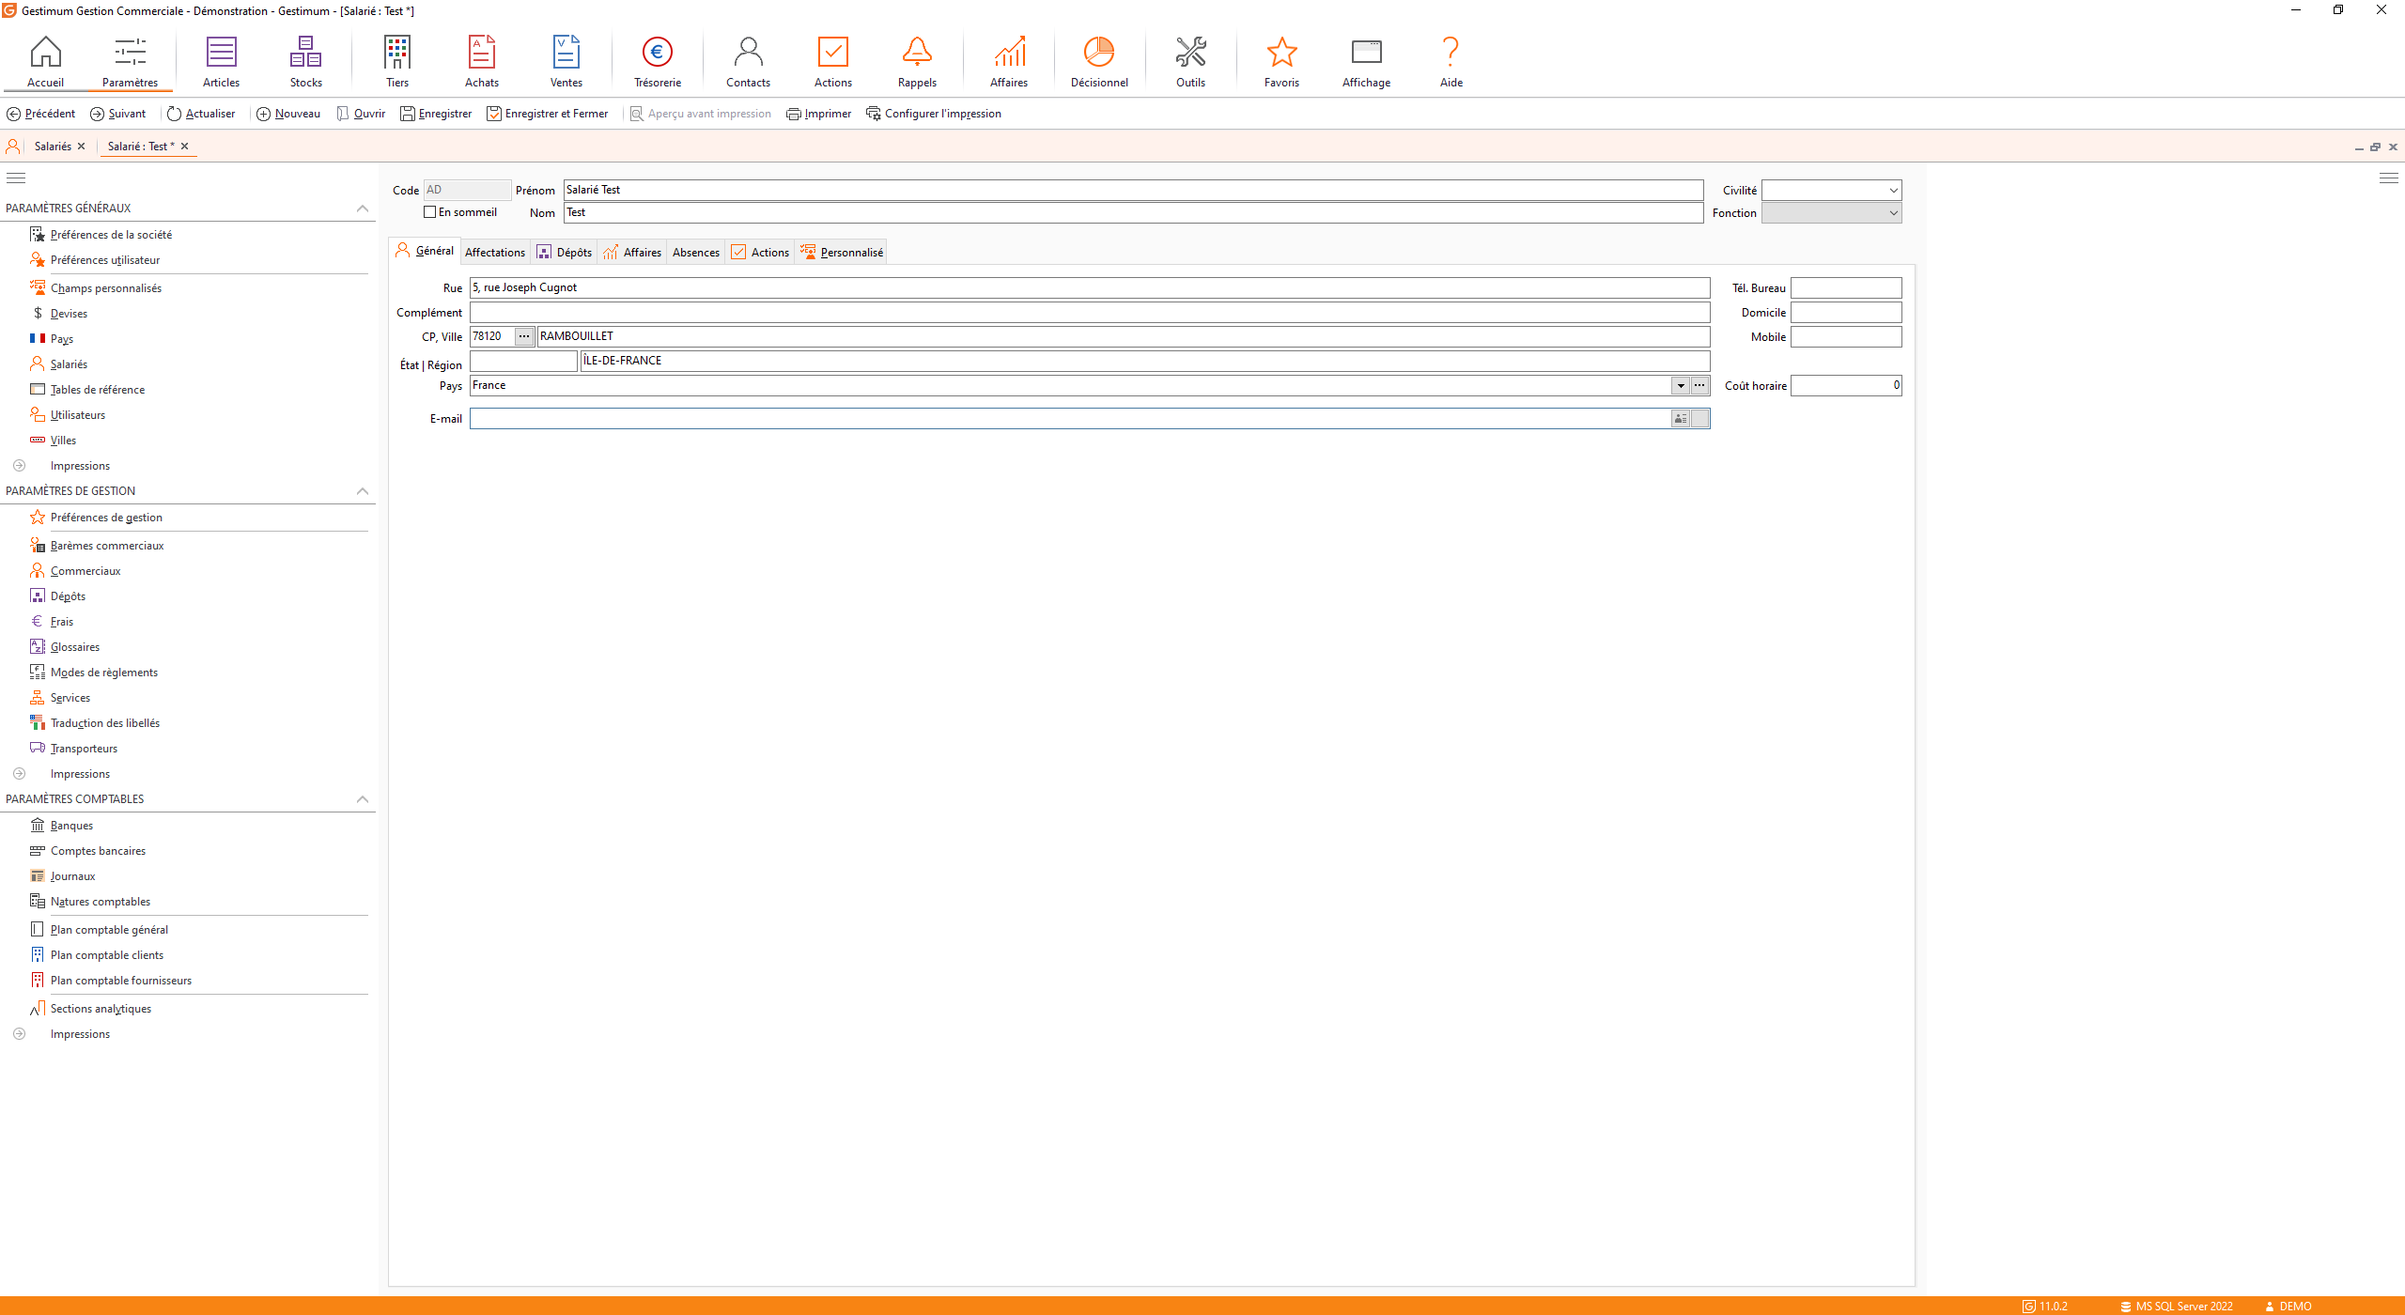Screen dimensions: 2405x1315
Task: Close the Salarié : Test tab
Action: (x=184, y=147)
